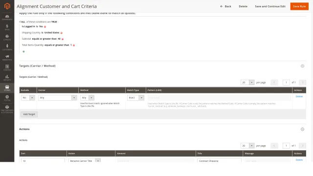Open the Dashboard sidebar menu
Viewport: 313px width, 176px height.
coord(7,18)
